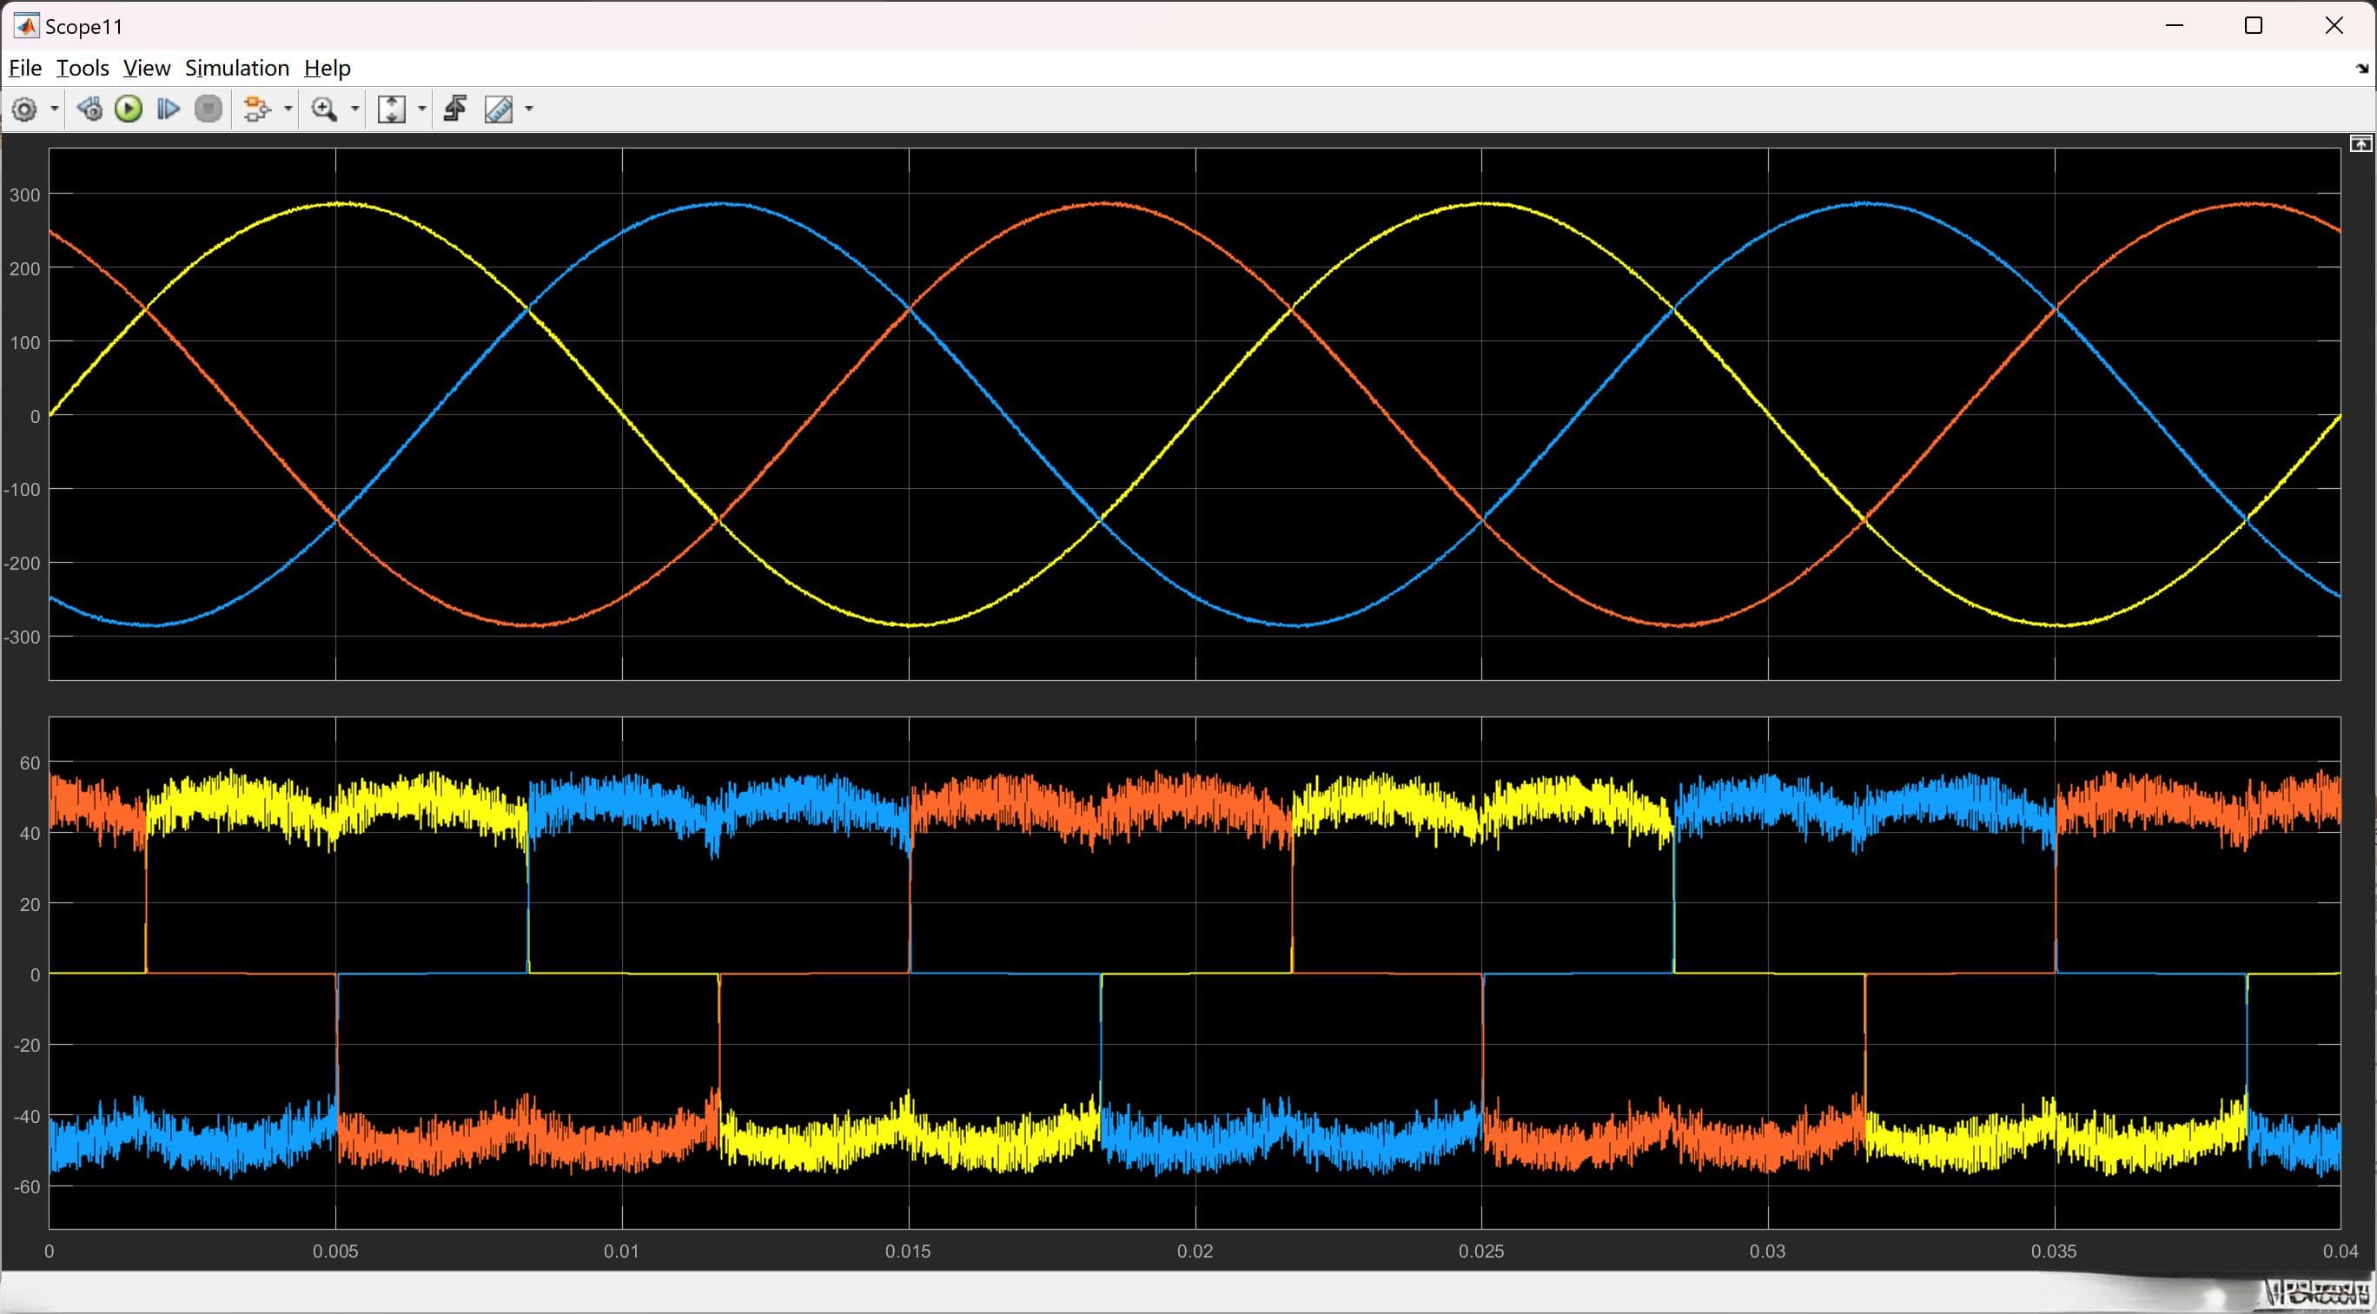The width and height of the screenshot is (2377, 1314).
Task: Click the maximize axes icon above plots
Action: (2360, 143)
